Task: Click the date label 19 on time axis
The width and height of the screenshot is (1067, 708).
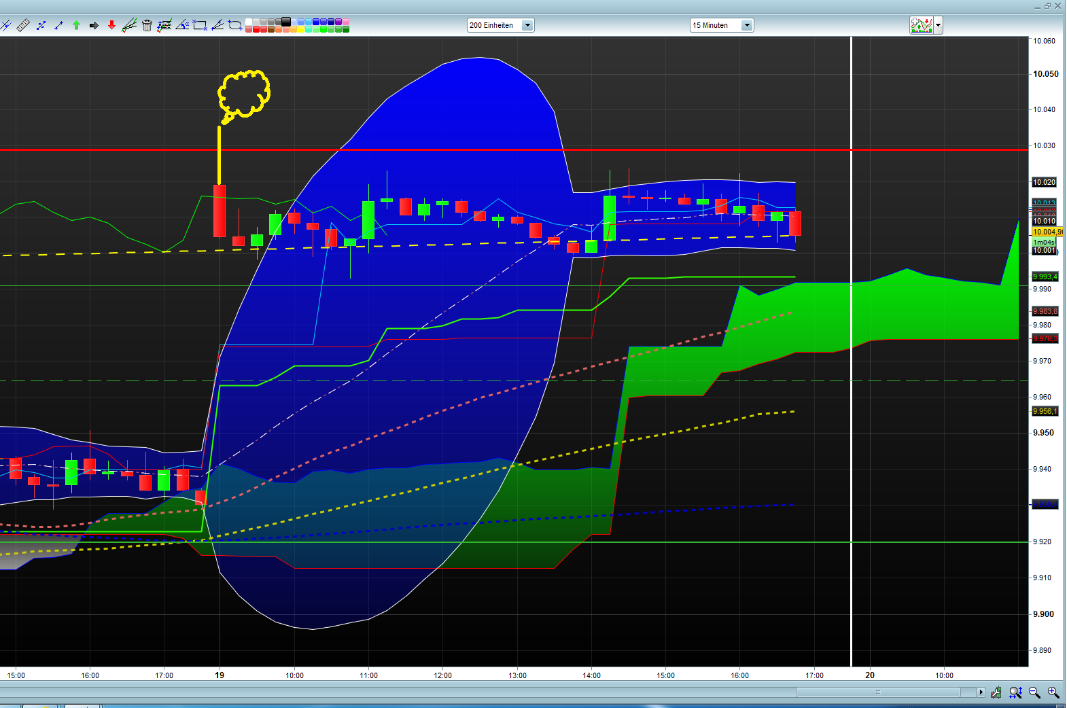Action: coord(220,675)
